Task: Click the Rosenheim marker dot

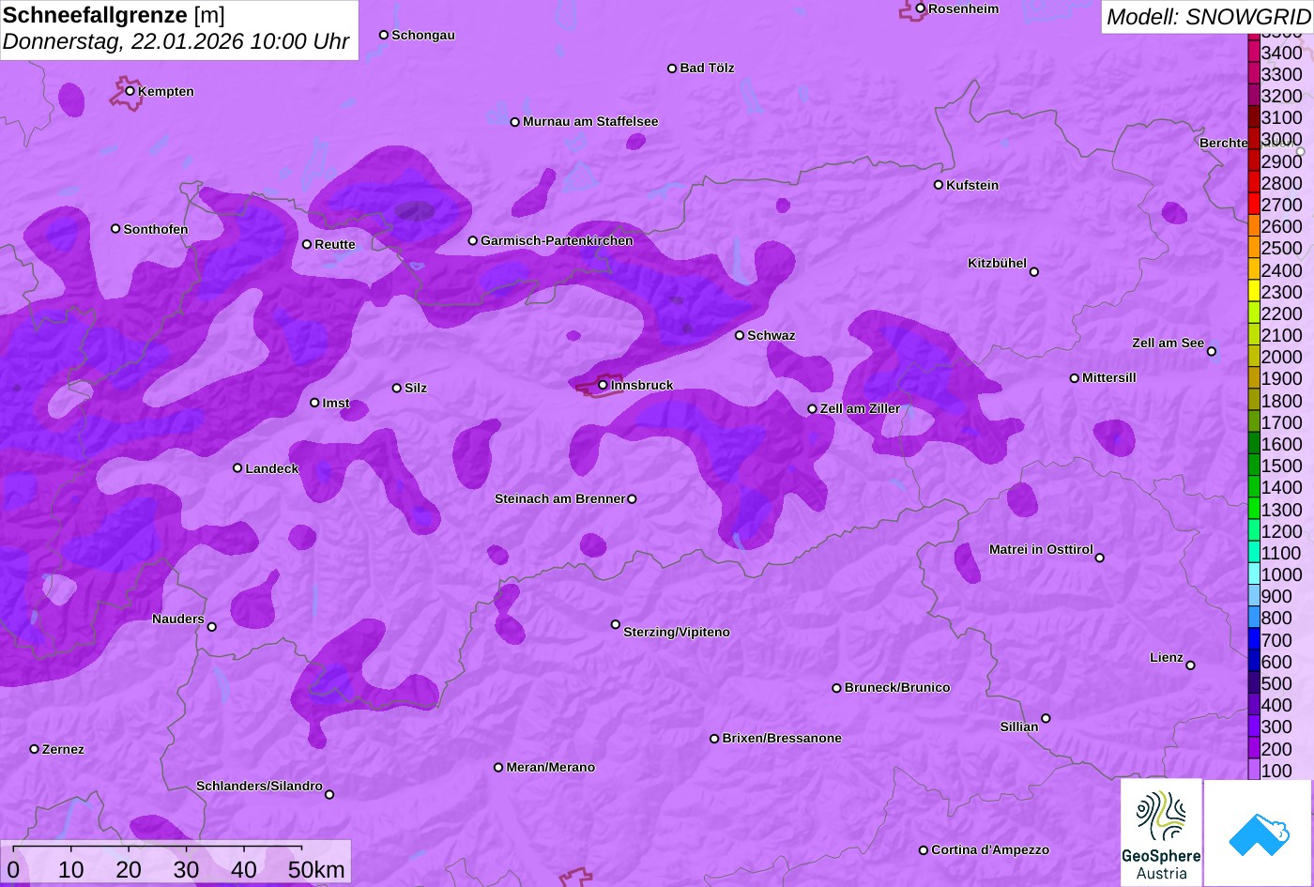Action: [921, 8]
